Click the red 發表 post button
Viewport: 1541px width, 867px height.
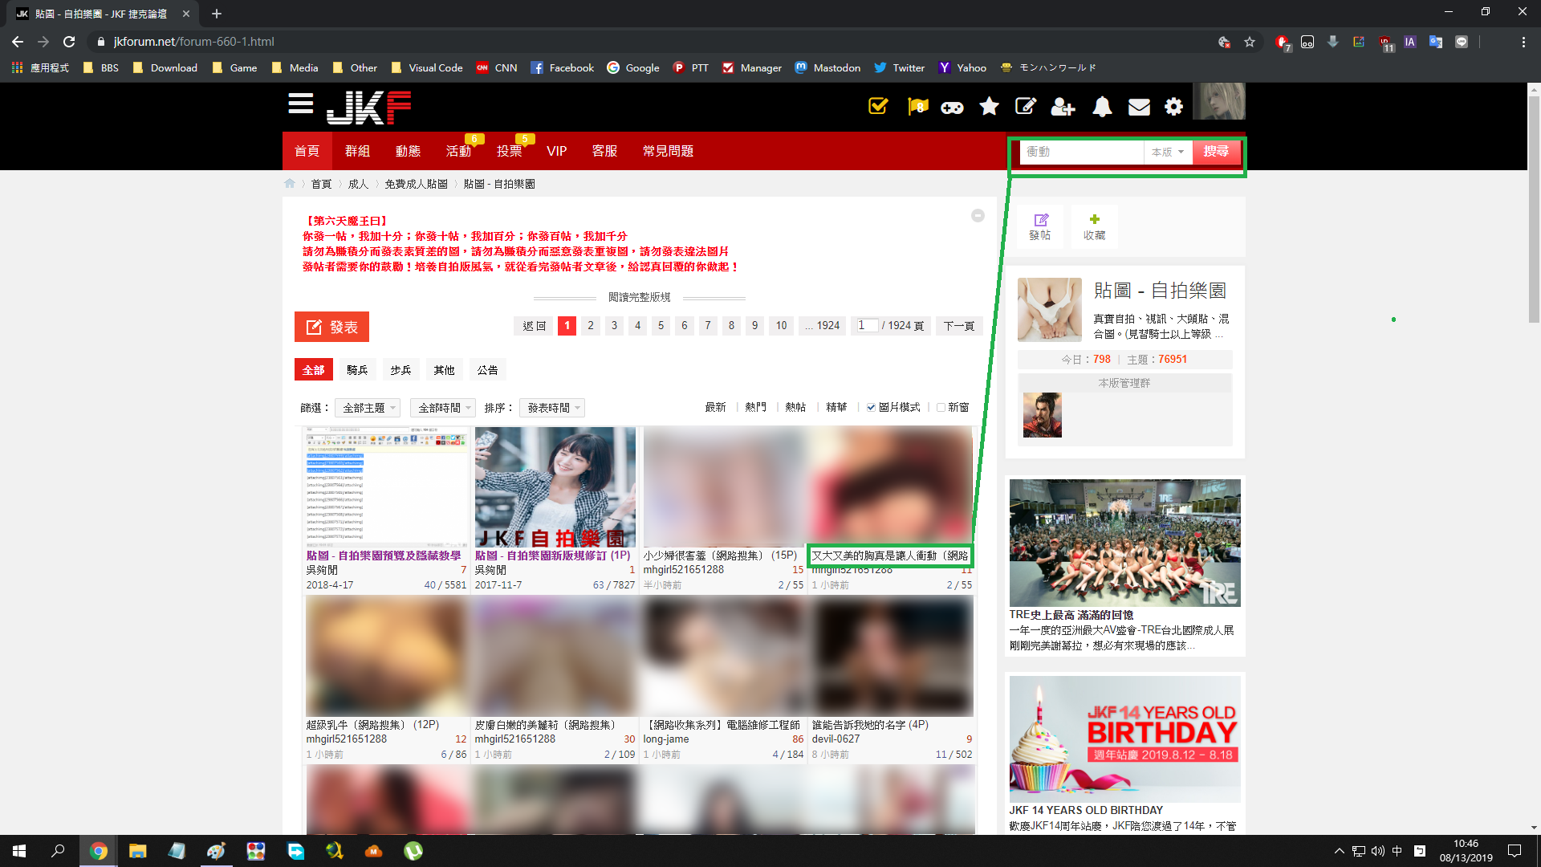point(331,327)
